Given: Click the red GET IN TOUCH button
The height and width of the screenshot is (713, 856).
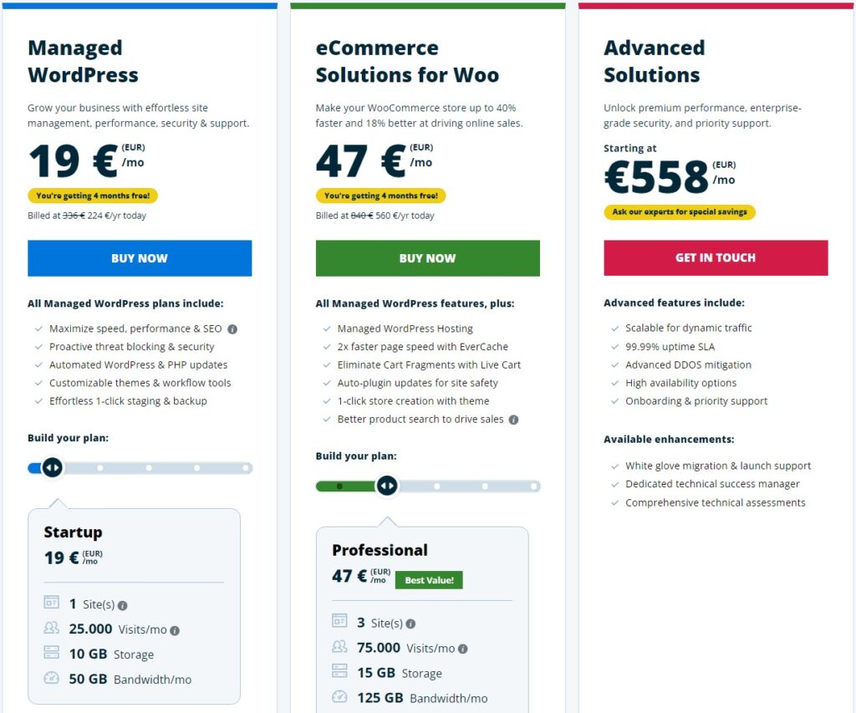Looking at the screenshot, I should pyautogui.click(x=716, y=257).
